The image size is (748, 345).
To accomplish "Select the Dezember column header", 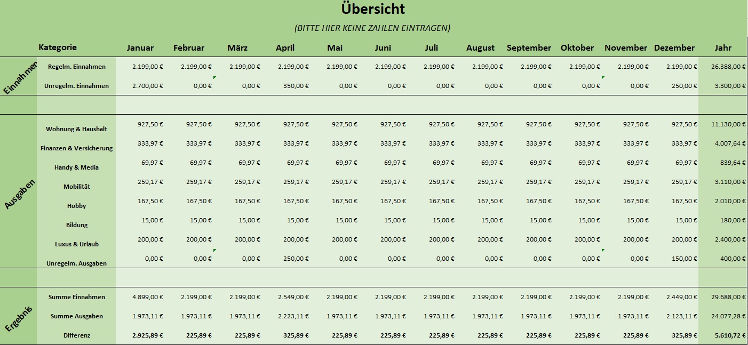I will coord(674,48).
